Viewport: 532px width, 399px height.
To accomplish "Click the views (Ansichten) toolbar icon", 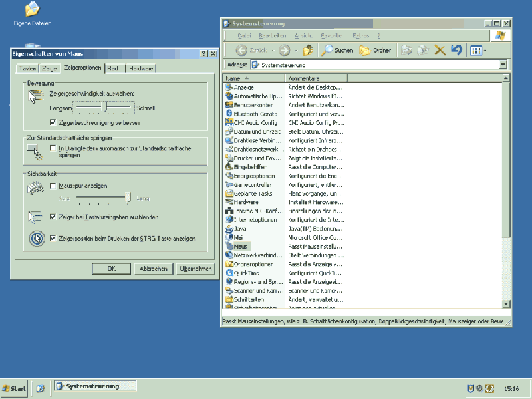I will click(476, 51).
